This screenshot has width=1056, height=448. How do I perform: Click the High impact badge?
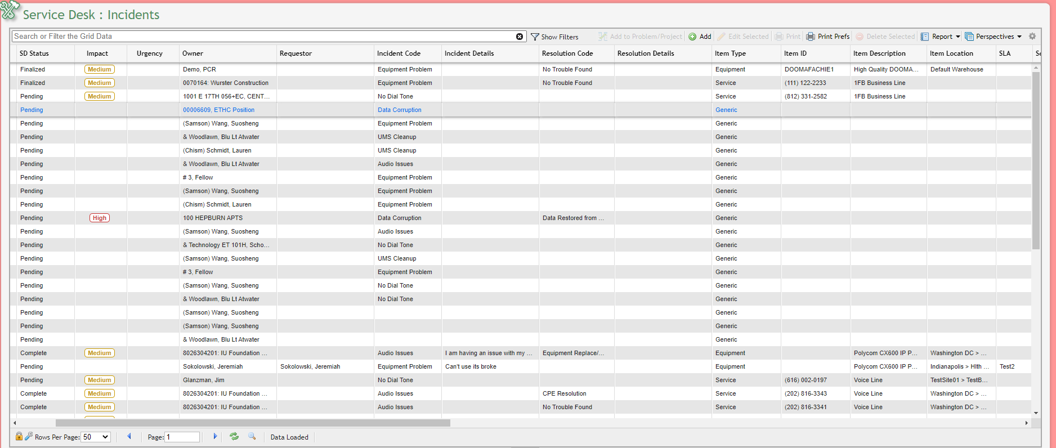coord(100,218)
